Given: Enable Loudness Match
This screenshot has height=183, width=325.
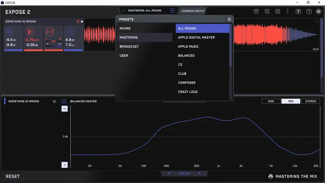Looking at the screenshot, I should [193, 11].
